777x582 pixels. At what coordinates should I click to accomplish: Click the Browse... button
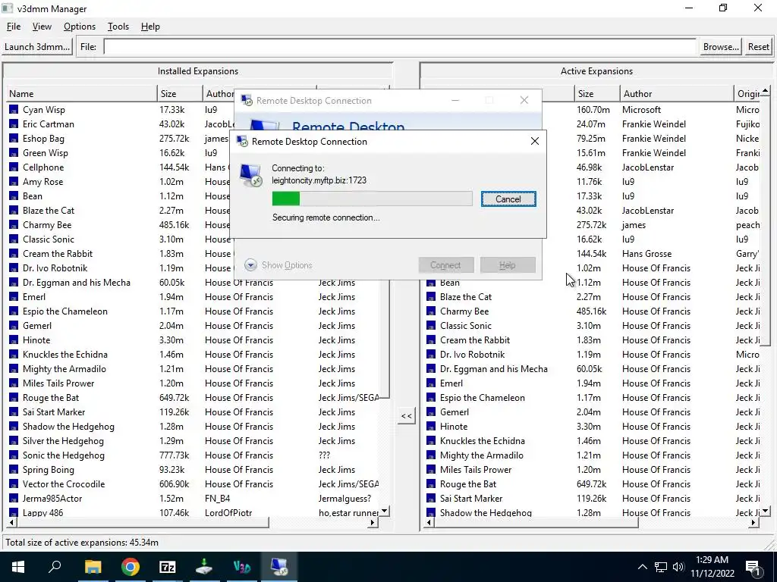pyautogui.click(x=721, y=47)
